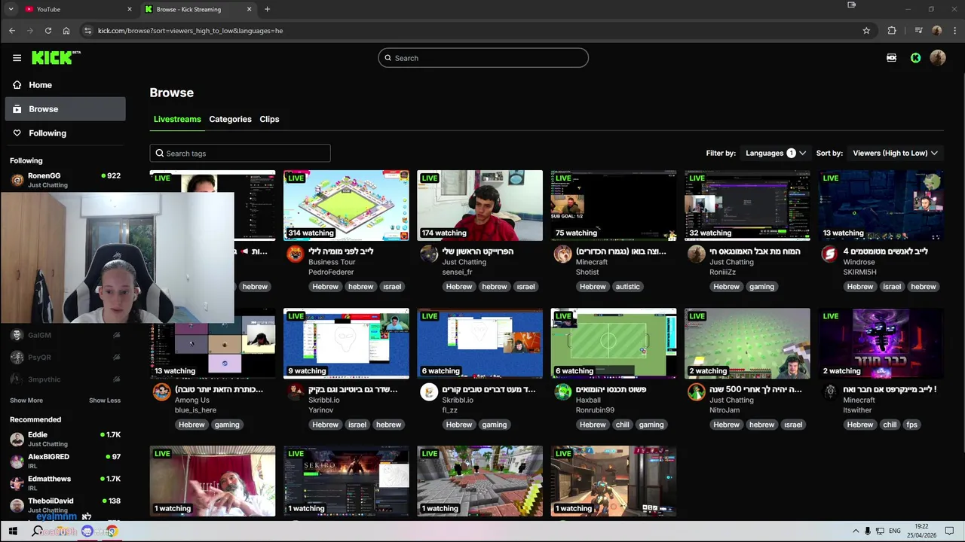The height and width of the screenshot is (542, 965).
Task: Open Chrome extensions puzzle icon
Action: [x=892, y=31]
